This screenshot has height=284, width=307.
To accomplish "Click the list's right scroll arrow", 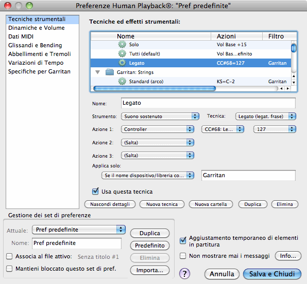I will 288,88.
